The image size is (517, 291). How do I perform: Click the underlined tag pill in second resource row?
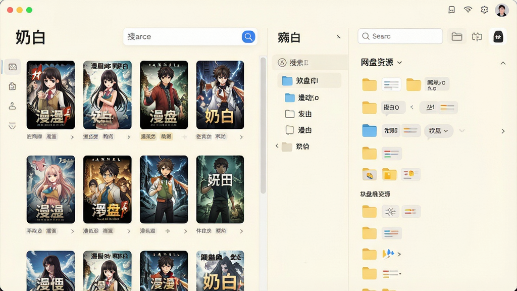click(x=438, y=107)
